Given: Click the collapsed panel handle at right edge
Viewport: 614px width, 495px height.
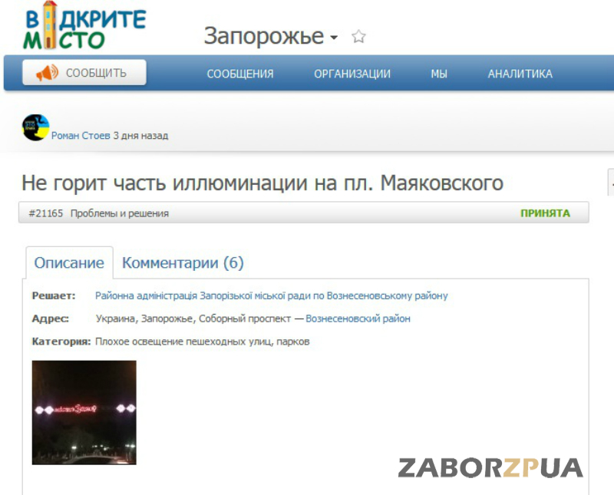Looking at the screenshot, I should pyautogui.click(x=610, y=183).
